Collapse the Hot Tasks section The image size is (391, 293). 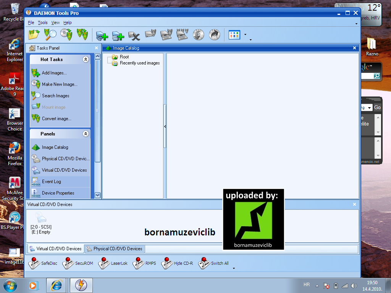coord(86,59)
